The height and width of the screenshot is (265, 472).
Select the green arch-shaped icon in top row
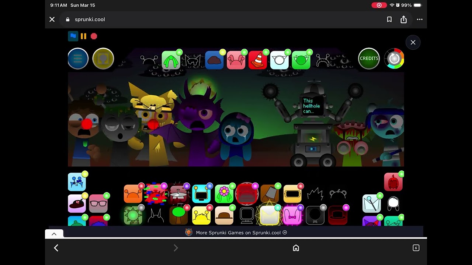pos(171,60)
